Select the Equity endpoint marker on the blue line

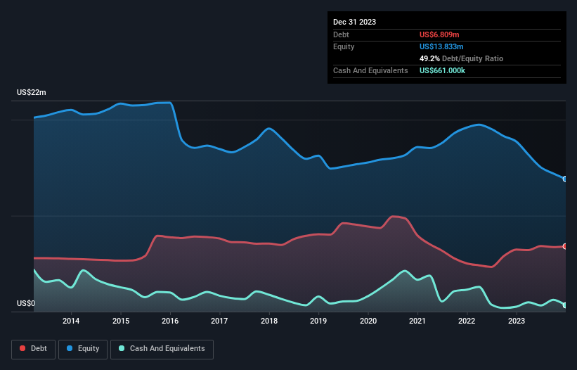pos(565,179)
